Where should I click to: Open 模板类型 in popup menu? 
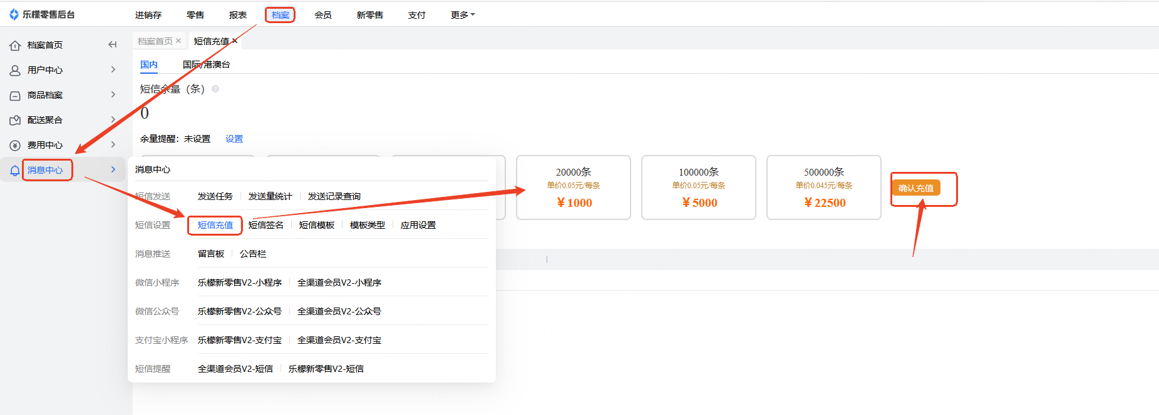(x=368, y=225)
